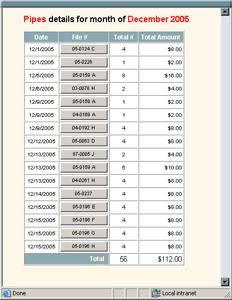
Task: View details for file 87-0005 J
Action: pos(84,154)
